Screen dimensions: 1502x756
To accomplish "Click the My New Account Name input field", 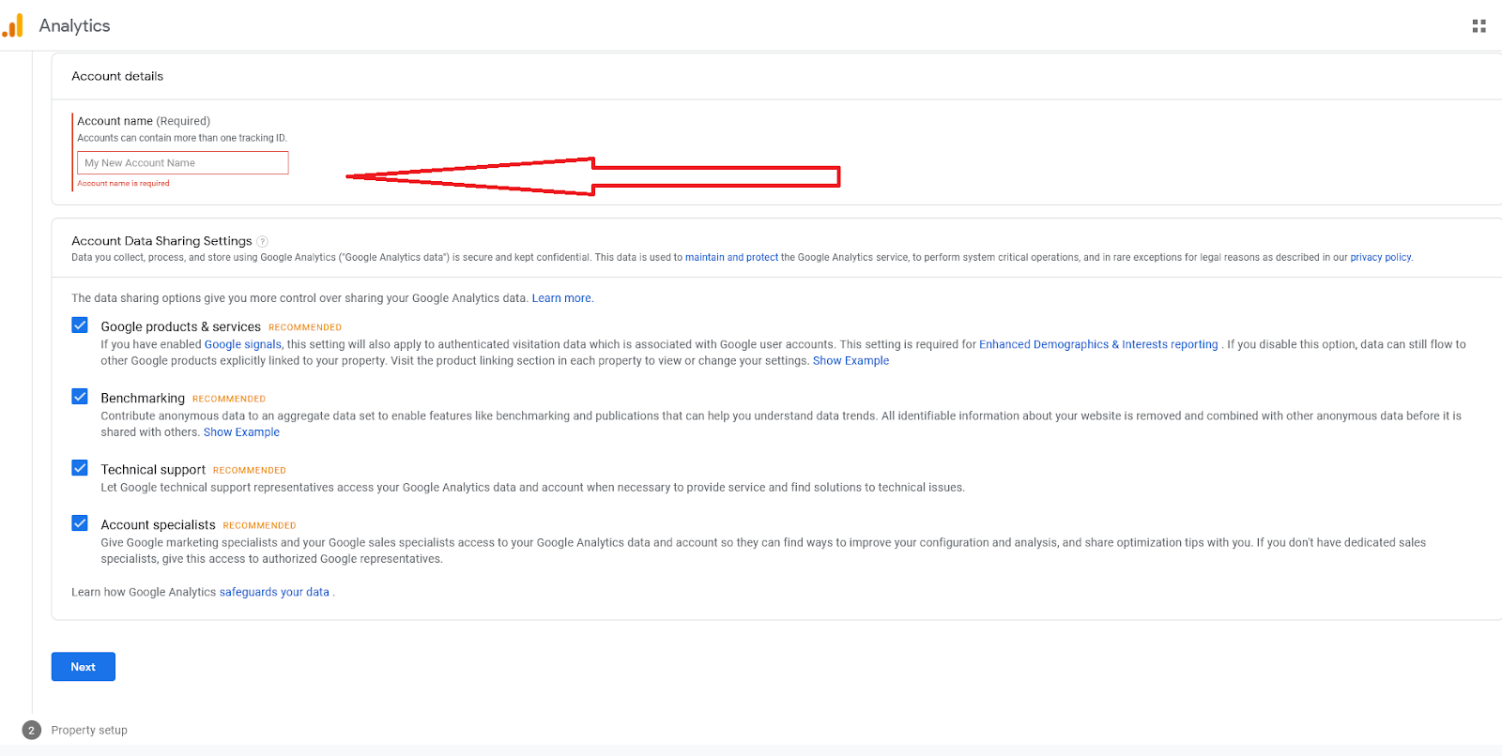I will [183, 163].
